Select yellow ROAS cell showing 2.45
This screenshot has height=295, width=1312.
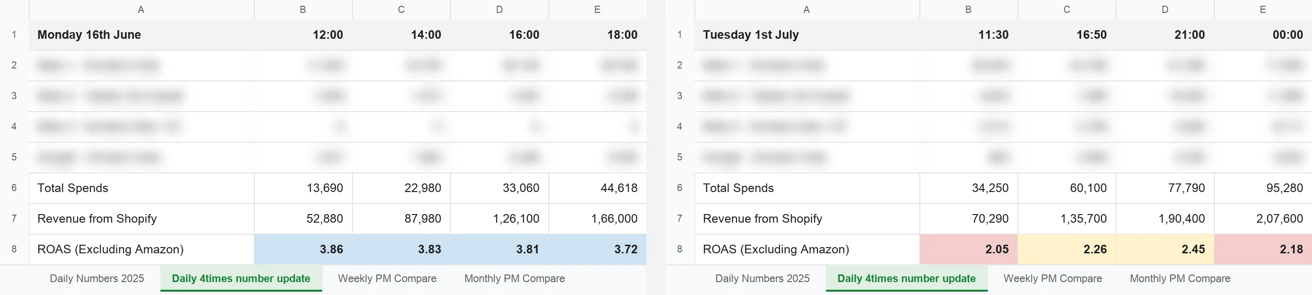pos(1165,249)
